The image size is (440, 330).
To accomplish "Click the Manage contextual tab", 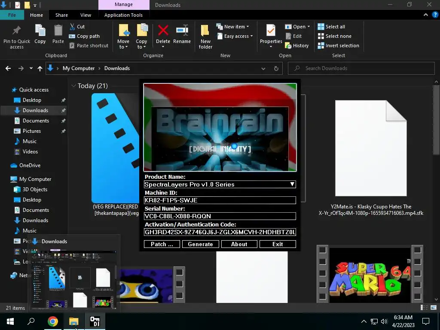I will (124, 5).
